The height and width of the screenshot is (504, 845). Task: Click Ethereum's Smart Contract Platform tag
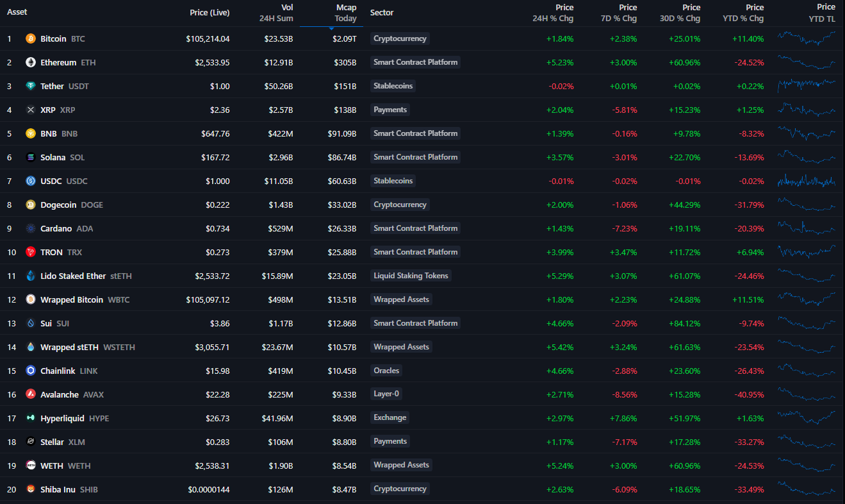(416, 62)
